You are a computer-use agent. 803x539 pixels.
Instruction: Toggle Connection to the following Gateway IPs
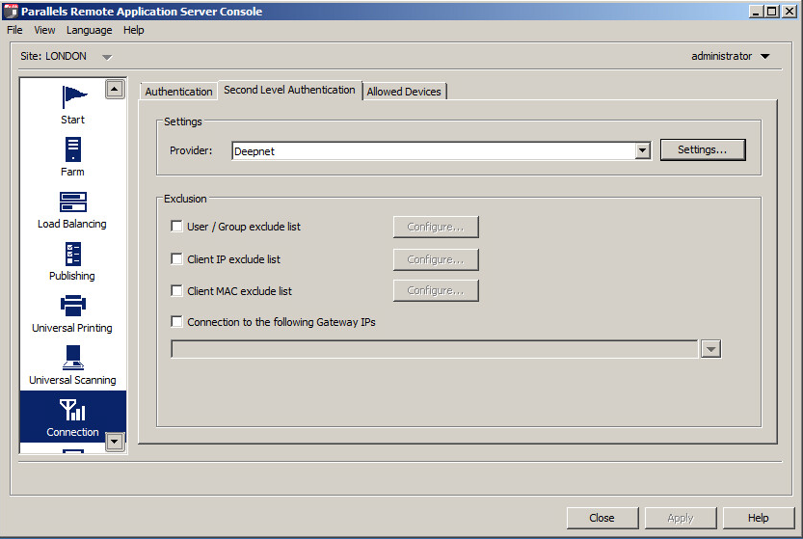pos(176,321)
